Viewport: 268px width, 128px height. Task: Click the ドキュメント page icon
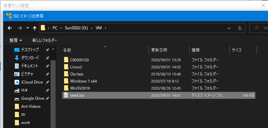pyautogui.click(x=17, y=66)
